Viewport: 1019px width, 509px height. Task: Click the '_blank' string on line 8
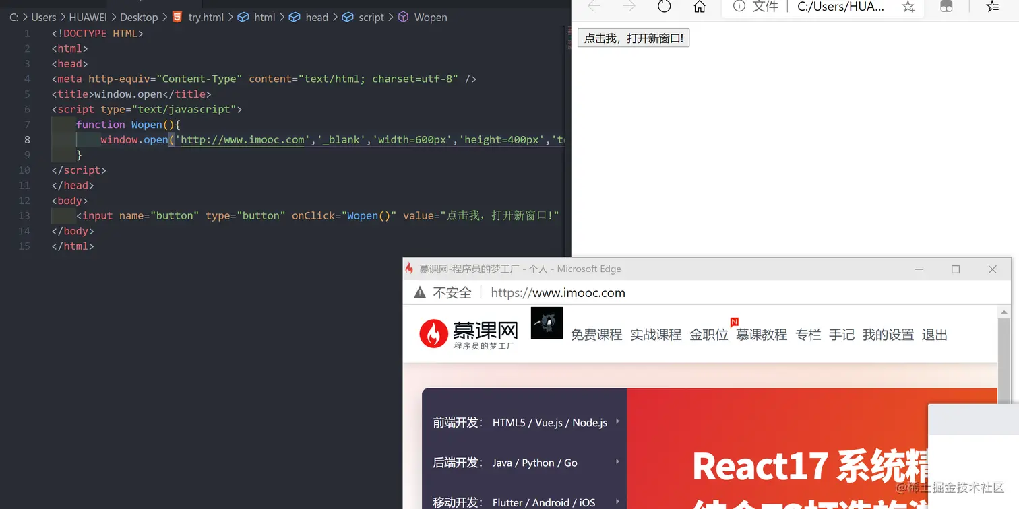click(x=341, y=139)
